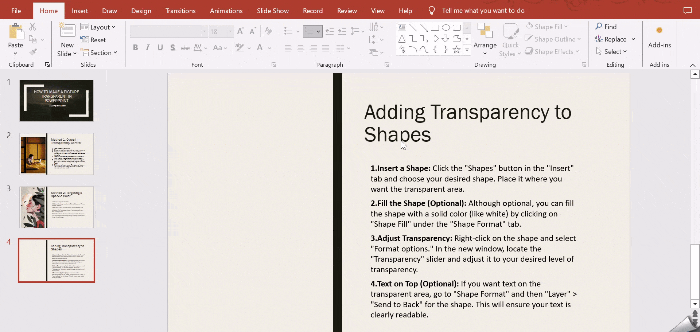Select the Format Painter brush icon
The width and height of the screenshot is (700, 332).
[33, 52]
